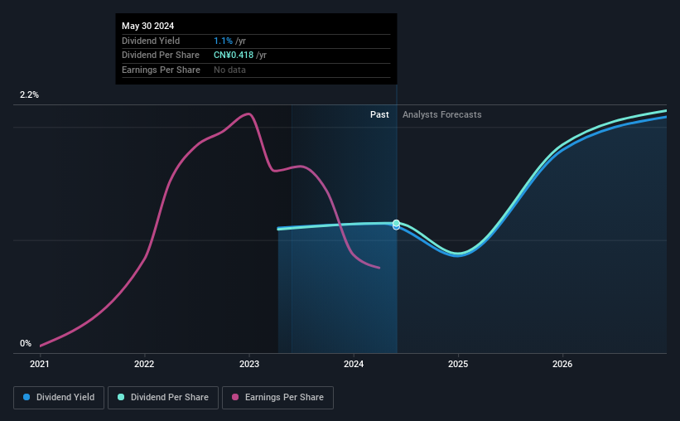The image size is (680, 421).
Task: Click the 2025 x-axis label
Action: [458, 364]
